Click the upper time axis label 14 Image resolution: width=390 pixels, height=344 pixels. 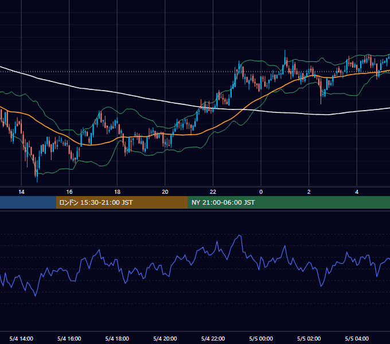21,192
